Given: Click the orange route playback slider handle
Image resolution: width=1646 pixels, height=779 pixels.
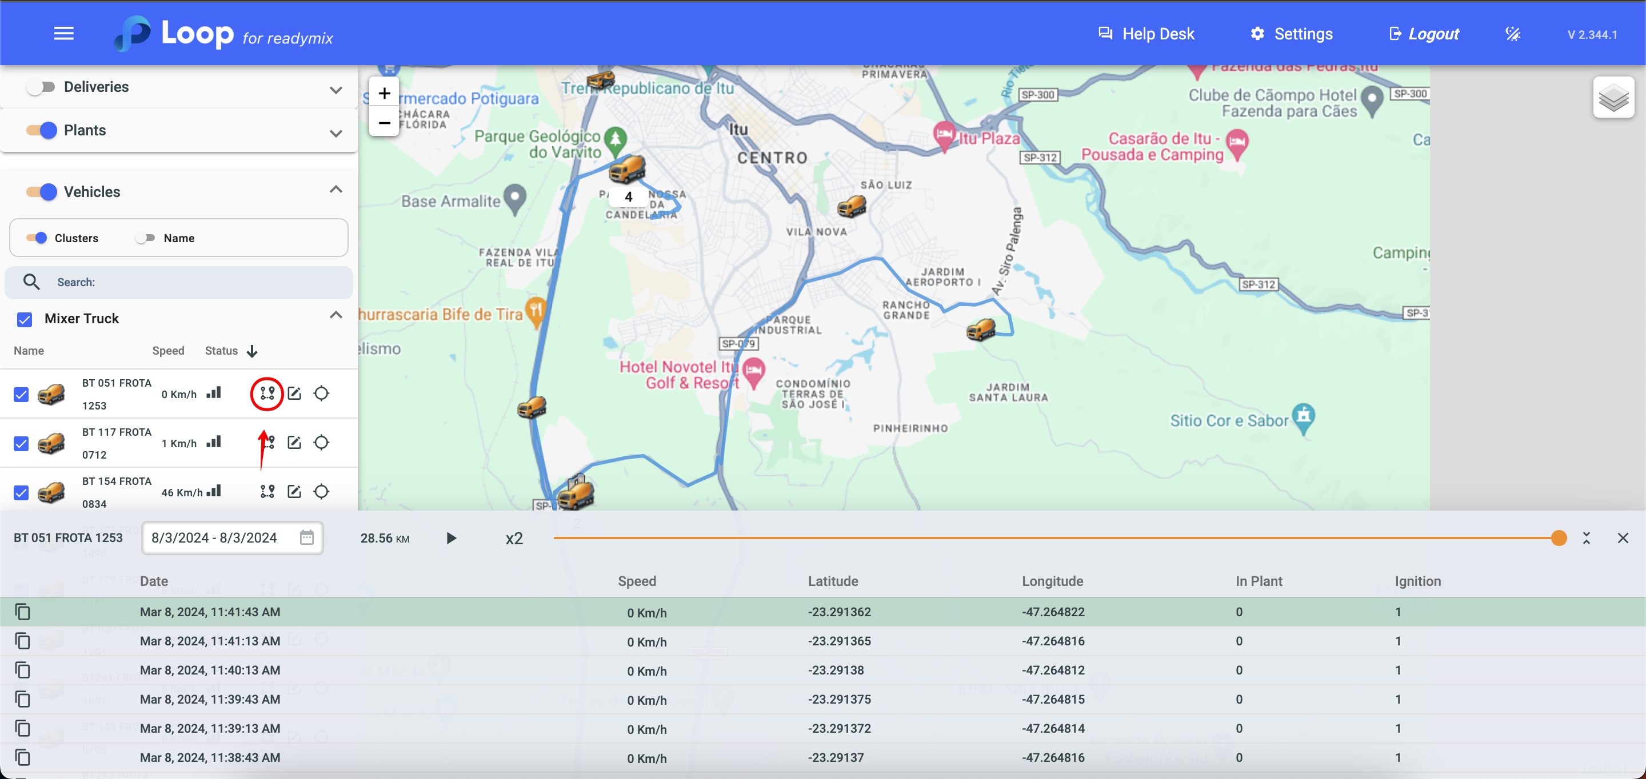Looking at the screenshot, I should click(1559, 539).
